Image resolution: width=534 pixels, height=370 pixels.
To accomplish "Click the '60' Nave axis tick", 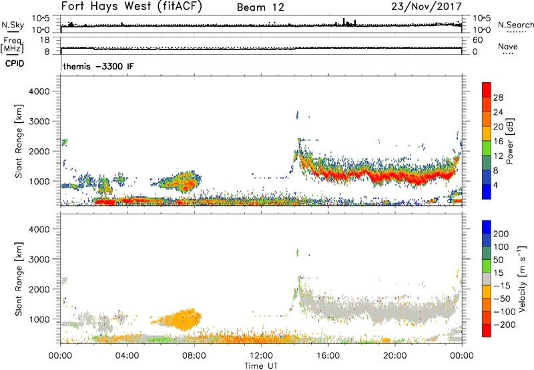I will [x=478, y=40].
